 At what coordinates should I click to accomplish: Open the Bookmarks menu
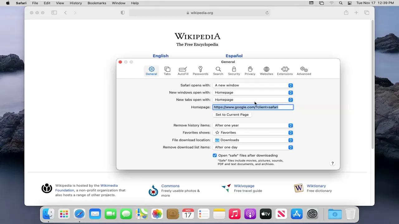point(97,3)
